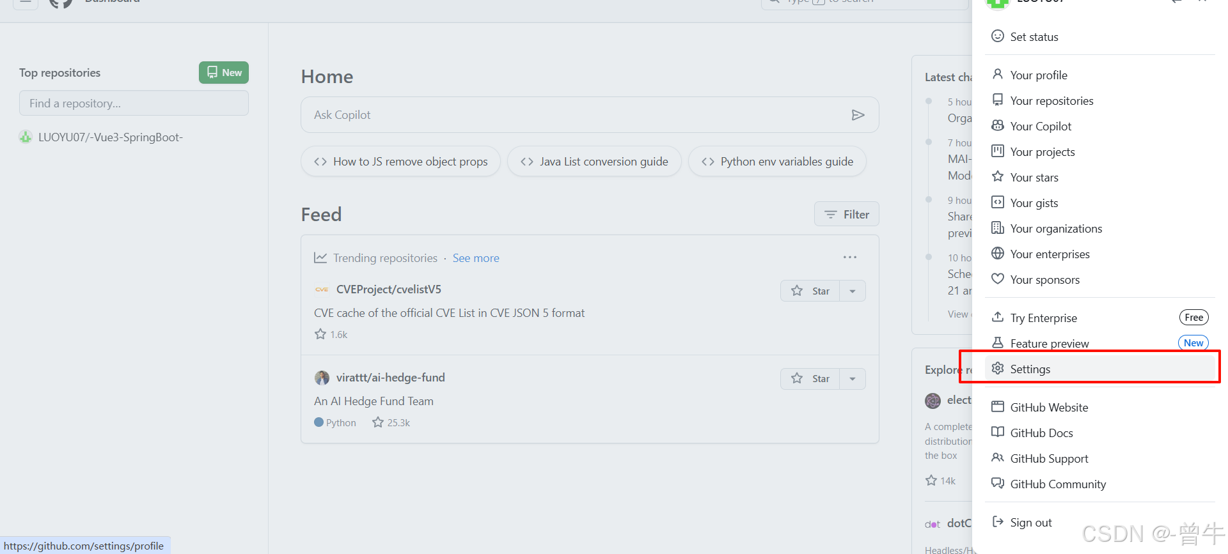Open GitHub Website menu item
The height and width of the screenshot is (554, 1228).
coord(1099,407)
